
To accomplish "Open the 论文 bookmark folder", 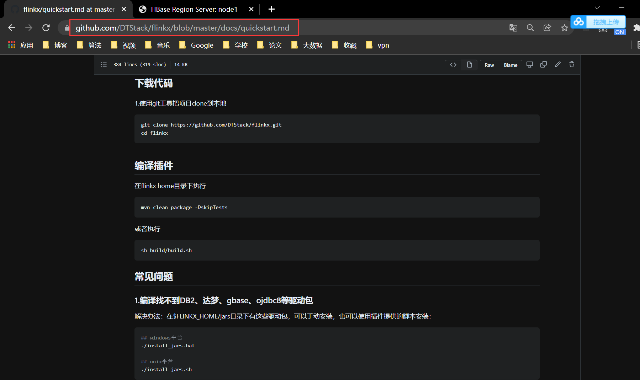I will [x=269, y=45].
